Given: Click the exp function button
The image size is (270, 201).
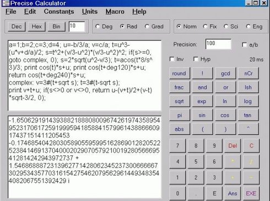Looking at the screenshot, I should point(202,101).
